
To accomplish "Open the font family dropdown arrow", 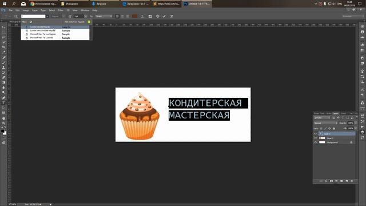I will 47,17.
